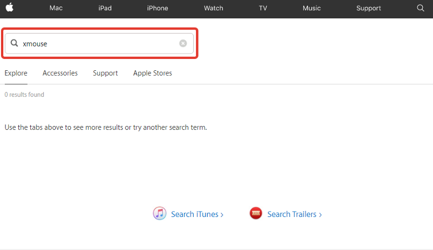Follow the Search Trailers text link
Image resolution: width=433 pixels, height=250 pixels.
(x=294, y=214)
